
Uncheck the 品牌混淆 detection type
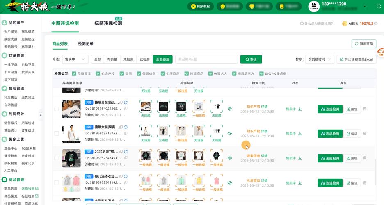point(74,74)
